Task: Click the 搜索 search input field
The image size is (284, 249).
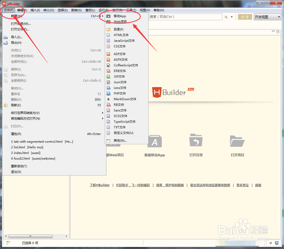Action: (x=185, y=17)
